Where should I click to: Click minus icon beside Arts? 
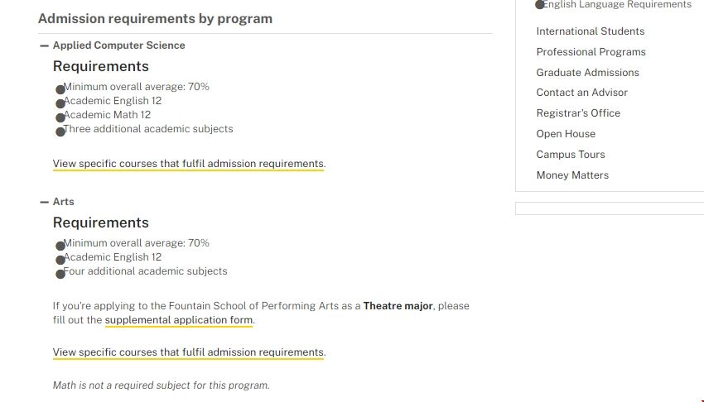(45, 202)
